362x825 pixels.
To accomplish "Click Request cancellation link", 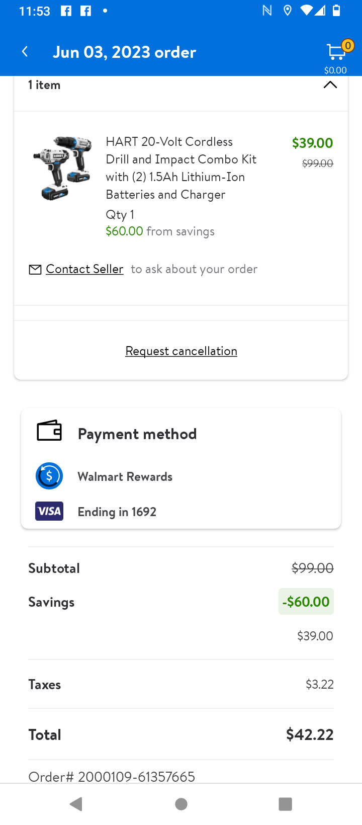I will tap(181, 351).
